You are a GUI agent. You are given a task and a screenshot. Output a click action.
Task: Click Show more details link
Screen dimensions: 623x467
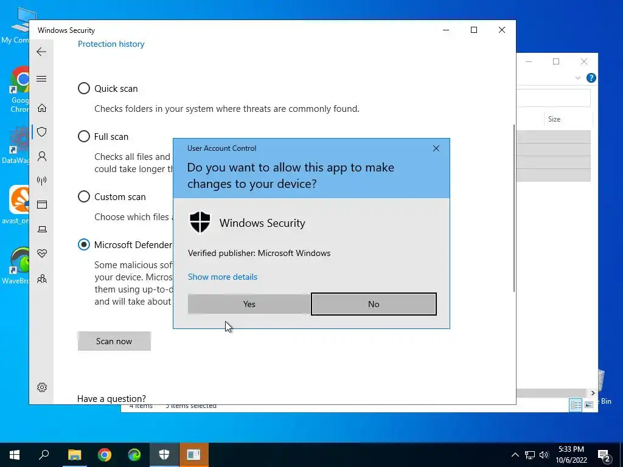[x=223, y=277]
